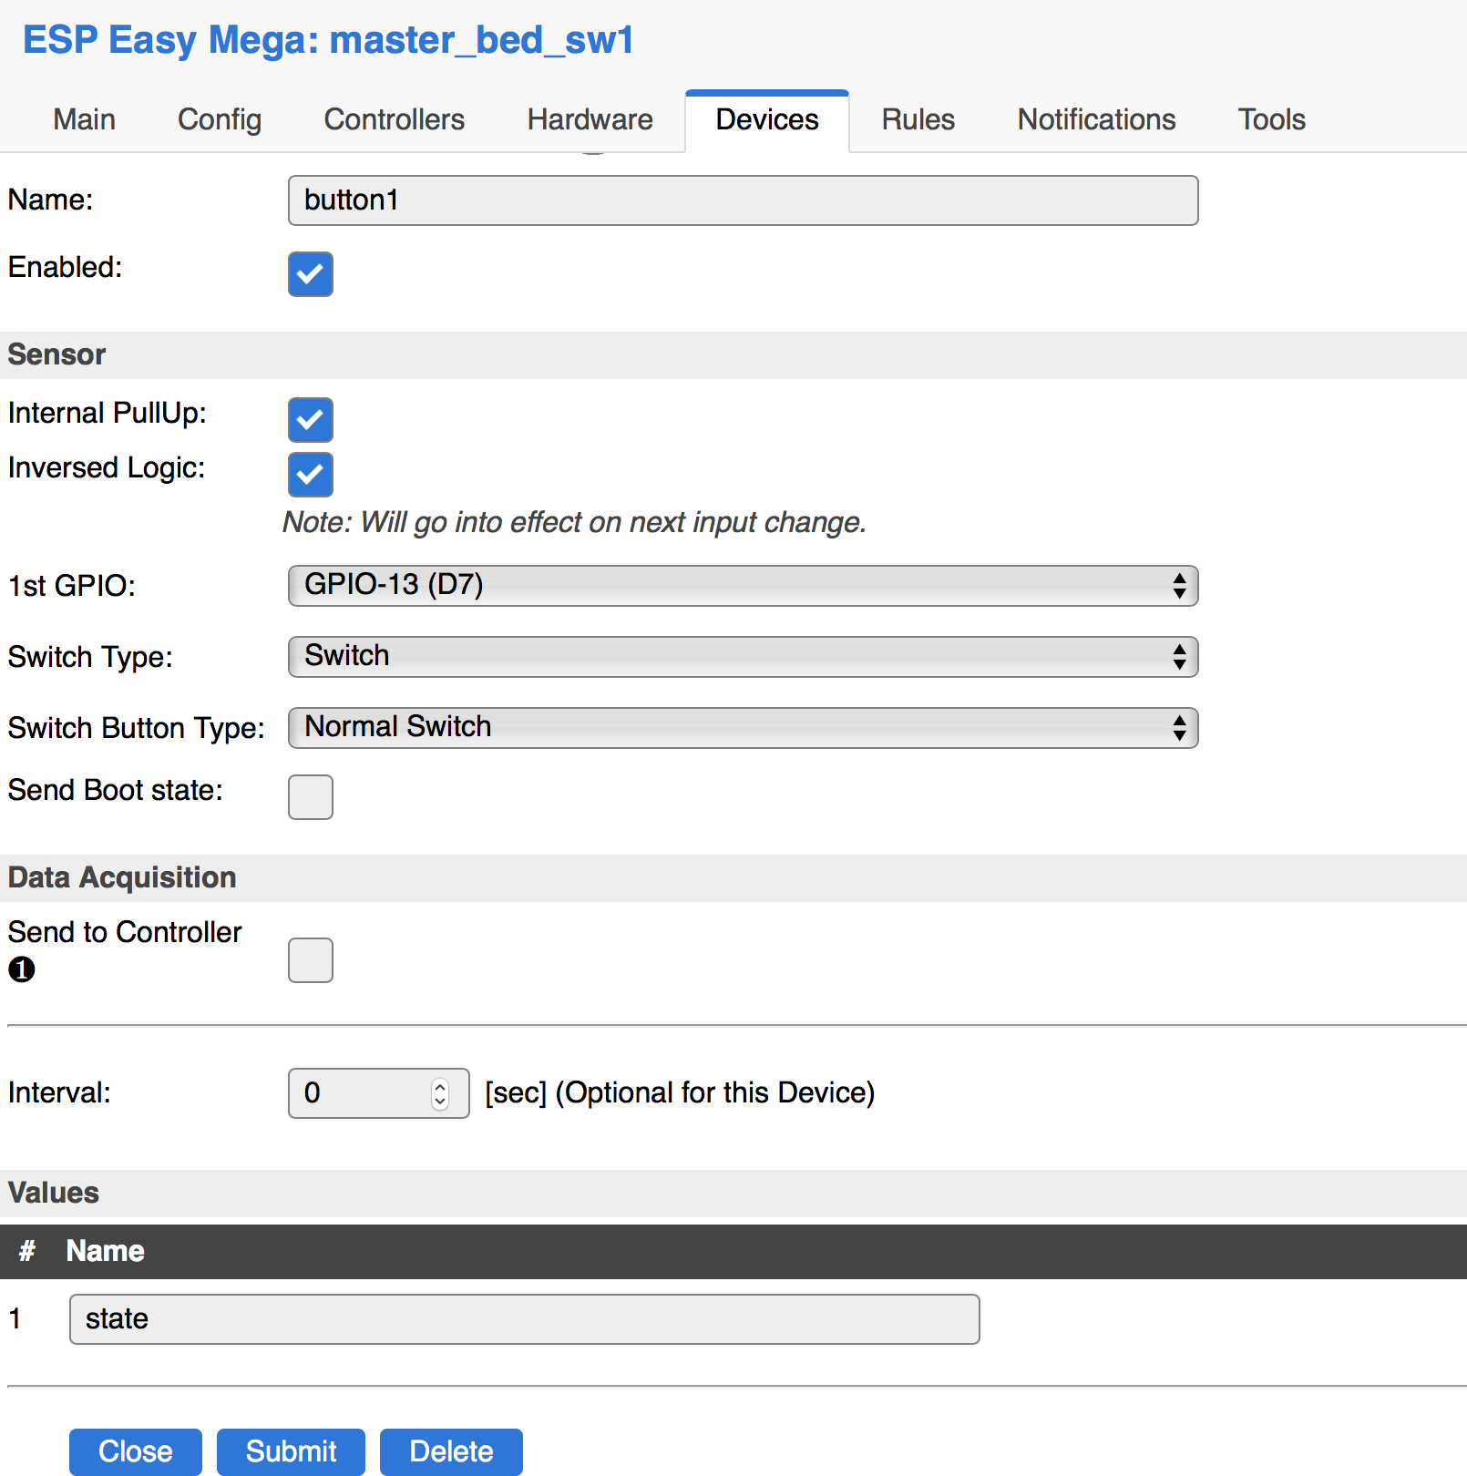Enable the Send Boot state checkbox
Image resolution: width=1467 pixels, height=1476 pixels.
click(311, 797)
